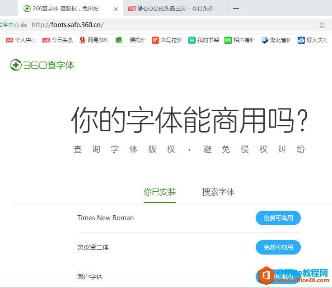Viewport: 332px width, 288px height.
Task: Open the 湖北省教 bookmark
Action: coord(276,40)
